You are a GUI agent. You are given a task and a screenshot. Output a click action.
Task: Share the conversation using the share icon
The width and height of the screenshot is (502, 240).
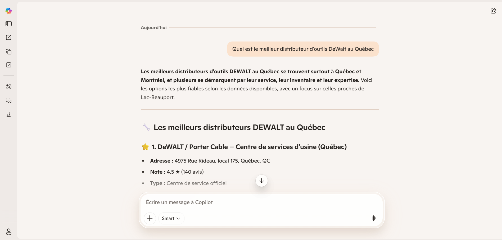(493, 11)
